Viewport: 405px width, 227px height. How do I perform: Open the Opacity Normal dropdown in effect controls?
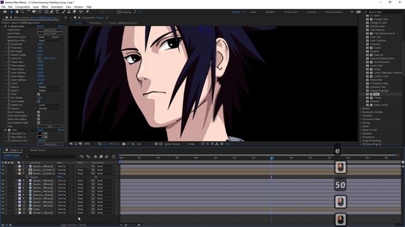coord(50,108)
